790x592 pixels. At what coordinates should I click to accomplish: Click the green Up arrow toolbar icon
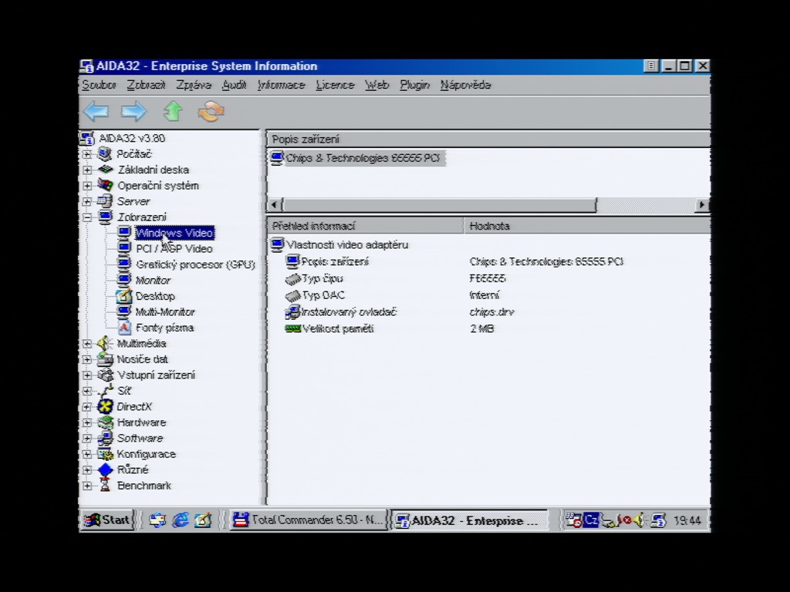pos(173,111)
